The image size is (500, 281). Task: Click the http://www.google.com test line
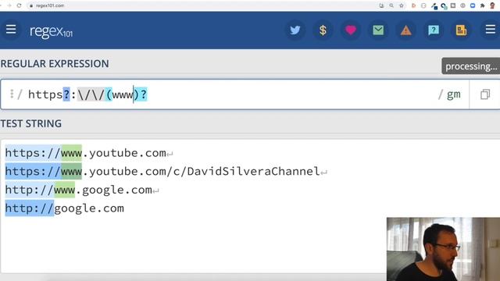[x=79, y=190]
